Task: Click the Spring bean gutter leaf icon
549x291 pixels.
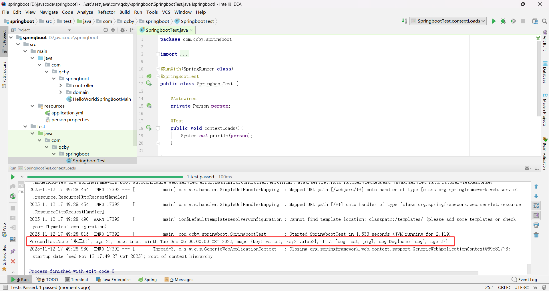Action: point(149,76)
